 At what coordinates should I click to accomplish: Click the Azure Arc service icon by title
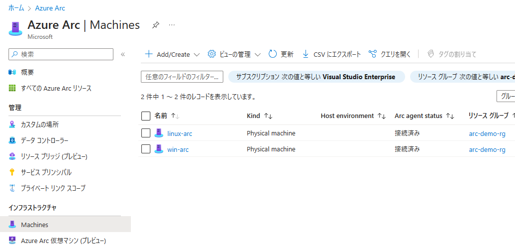(15, 28)
